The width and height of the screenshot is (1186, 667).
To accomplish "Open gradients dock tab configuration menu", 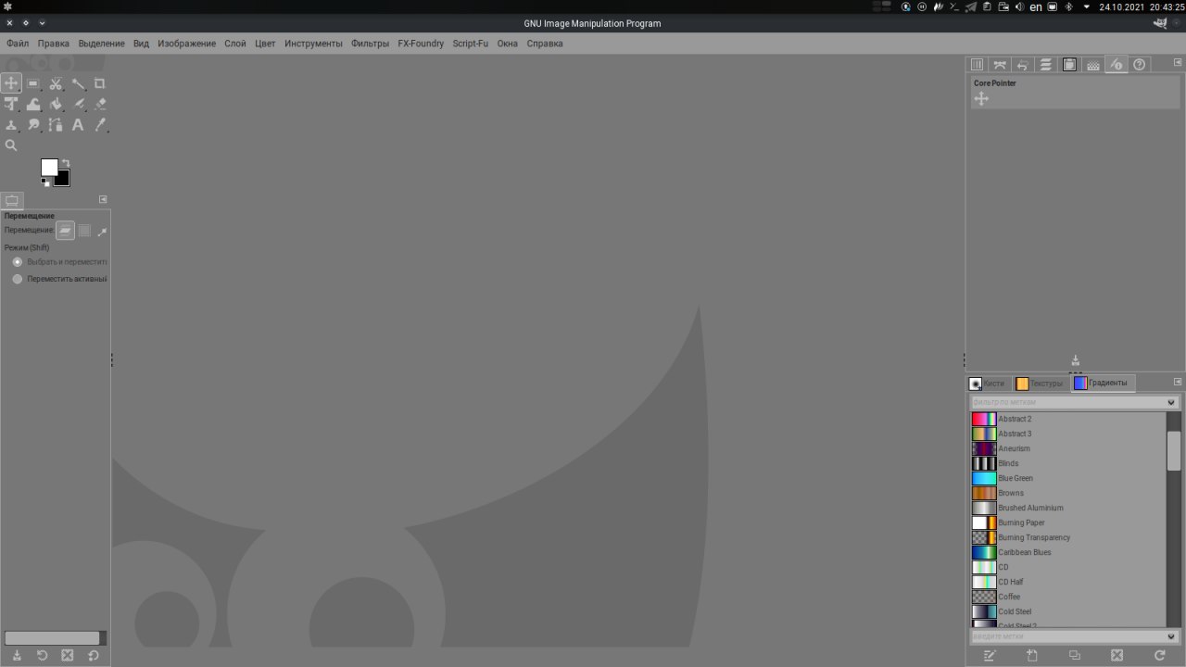I will click(1178, 382).
